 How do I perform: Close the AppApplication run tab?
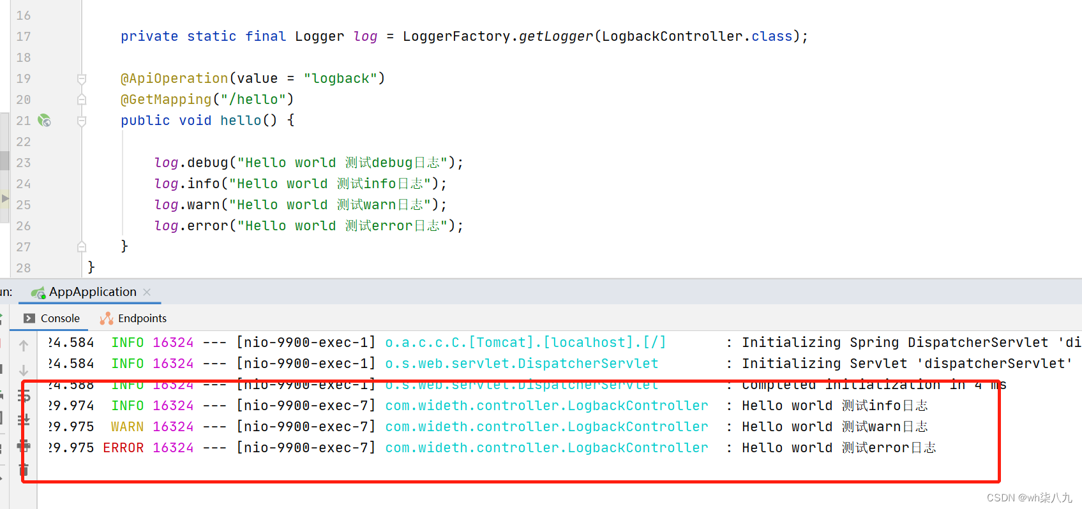click(147, 291)
